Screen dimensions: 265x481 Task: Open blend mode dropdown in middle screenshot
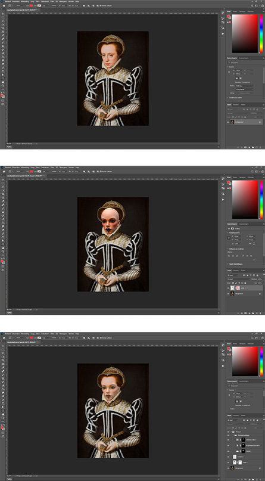click(238, 279)
